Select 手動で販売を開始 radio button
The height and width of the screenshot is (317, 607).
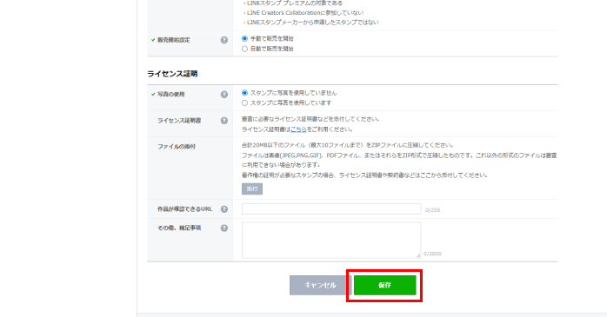pyautogui.click(x=244, y=39)
